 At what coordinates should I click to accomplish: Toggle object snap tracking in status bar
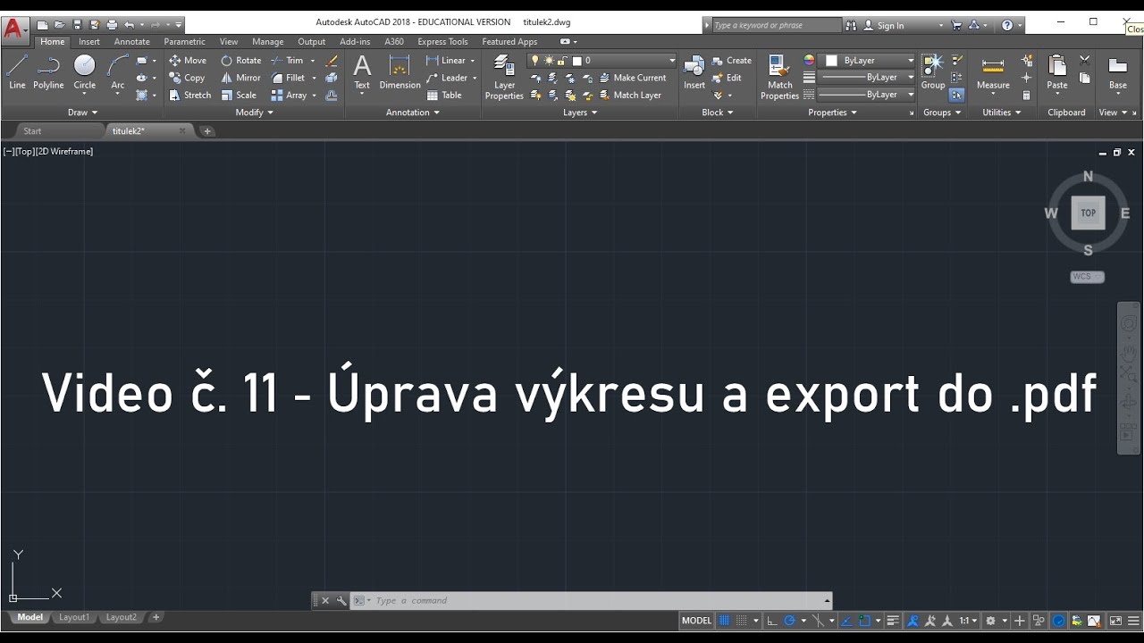click(x=847, y=621)
